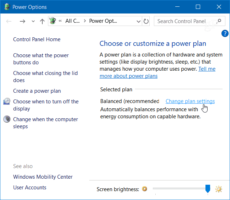The width and height of the screenshot is (230, 200).
Task: Open Change when the computer sleeps
Action: coord(46,123)
